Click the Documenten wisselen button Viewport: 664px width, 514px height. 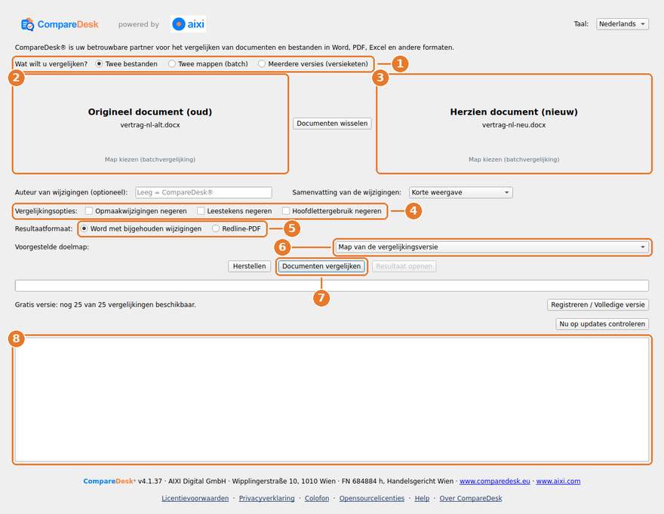pos(332,124)
